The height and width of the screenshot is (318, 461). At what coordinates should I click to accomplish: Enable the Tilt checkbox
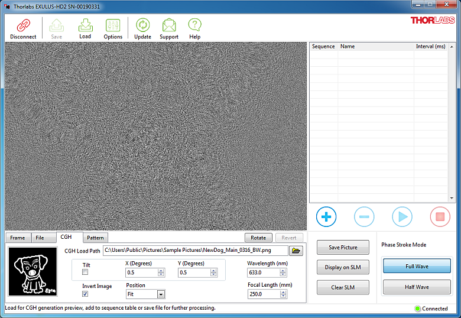(85, 272)
